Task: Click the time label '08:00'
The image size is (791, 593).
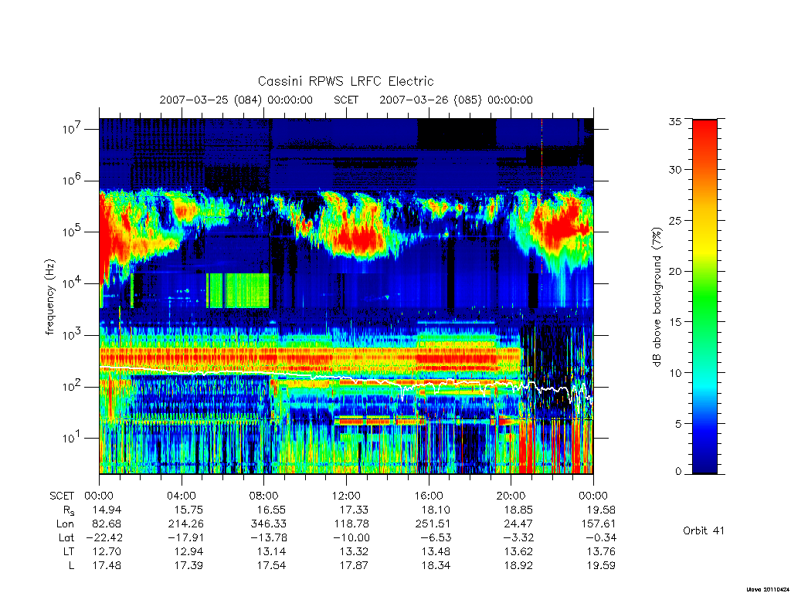Action: (264, 496)
